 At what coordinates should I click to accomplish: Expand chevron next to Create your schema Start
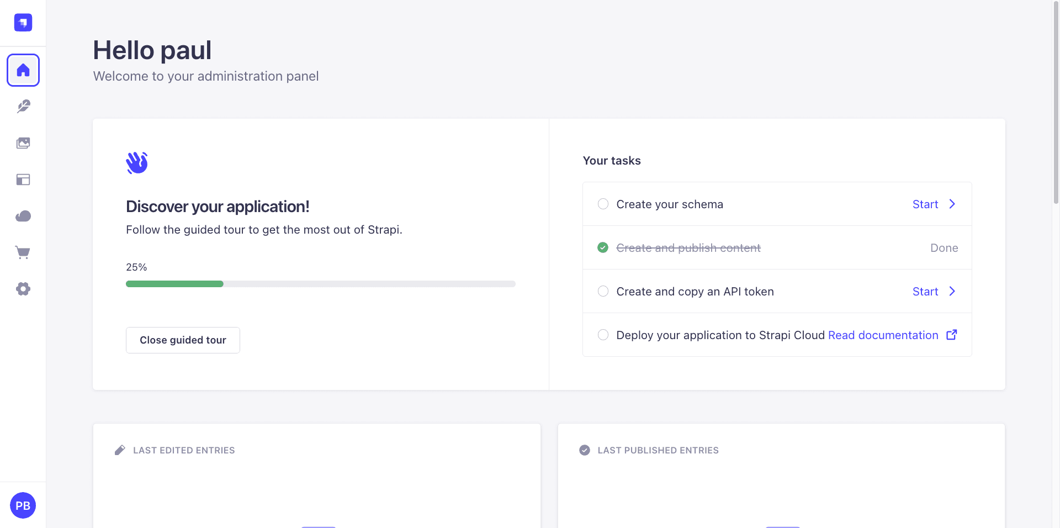tap(952, 204)
